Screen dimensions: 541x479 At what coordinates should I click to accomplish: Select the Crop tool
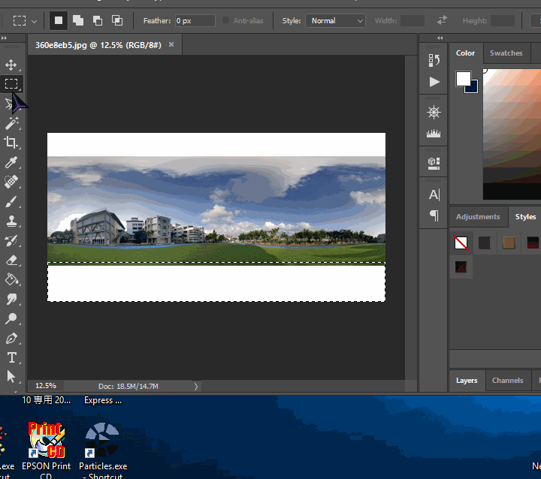pyautogui.click(x=11, y=143)
